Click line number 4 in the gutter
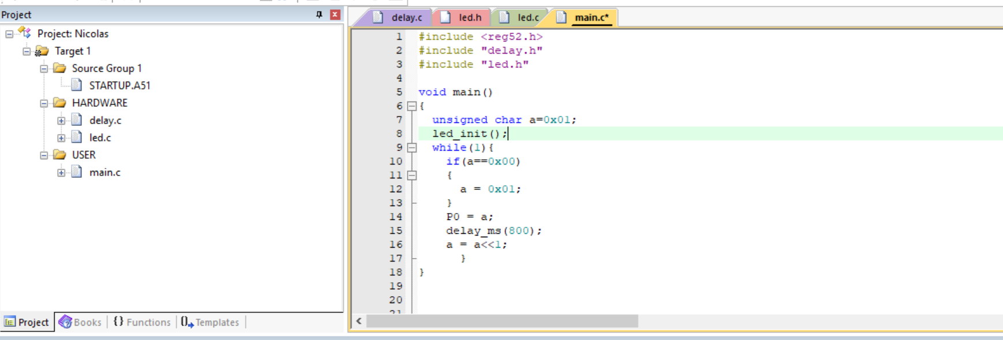 (399, 79)
